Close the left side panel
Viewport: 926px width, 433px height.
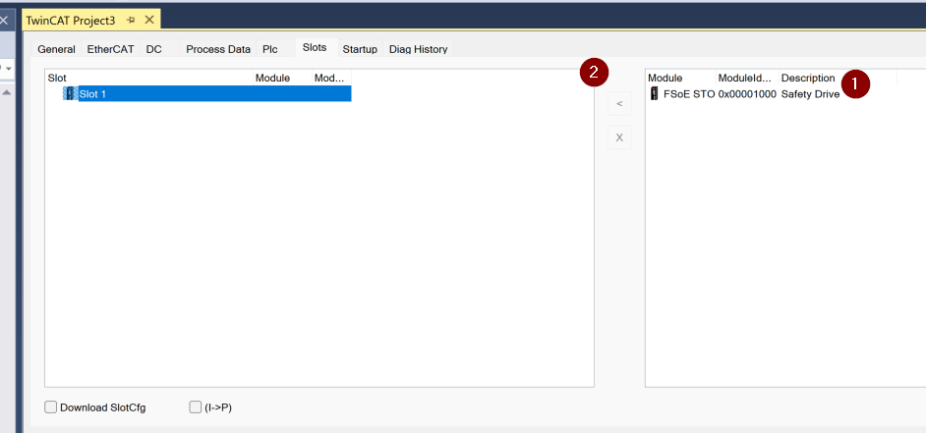pyautogui.click(x=4, y=20)
